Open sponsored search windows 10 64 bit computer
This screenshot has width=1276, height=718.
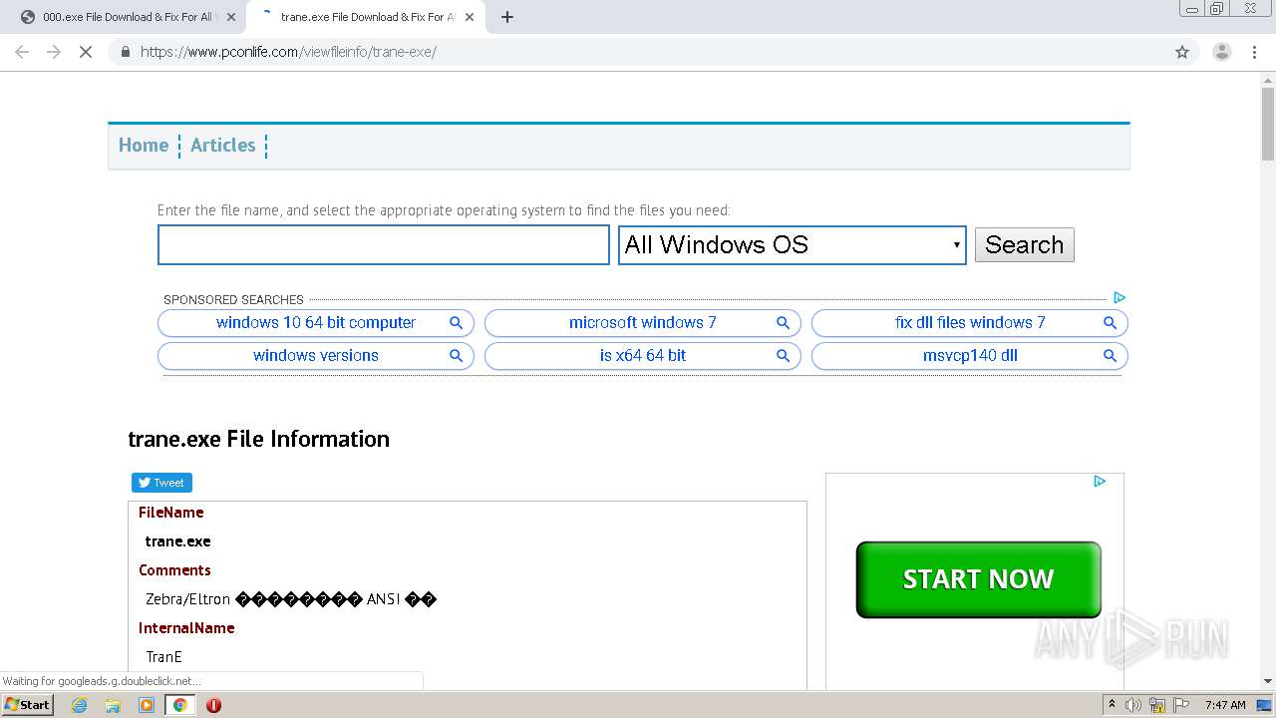tap(316, 323)
